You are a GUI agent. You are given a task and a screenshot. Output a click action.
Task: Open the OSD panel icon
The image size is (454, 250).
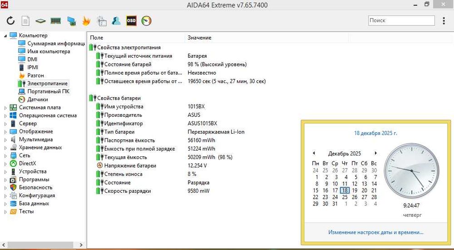[131, 20]
